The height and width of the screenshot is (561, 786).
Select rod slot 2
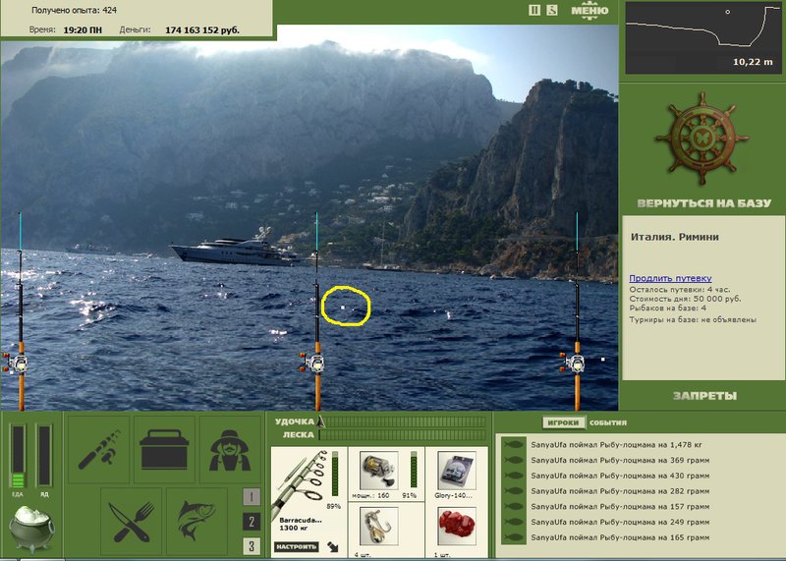(252, 522)
